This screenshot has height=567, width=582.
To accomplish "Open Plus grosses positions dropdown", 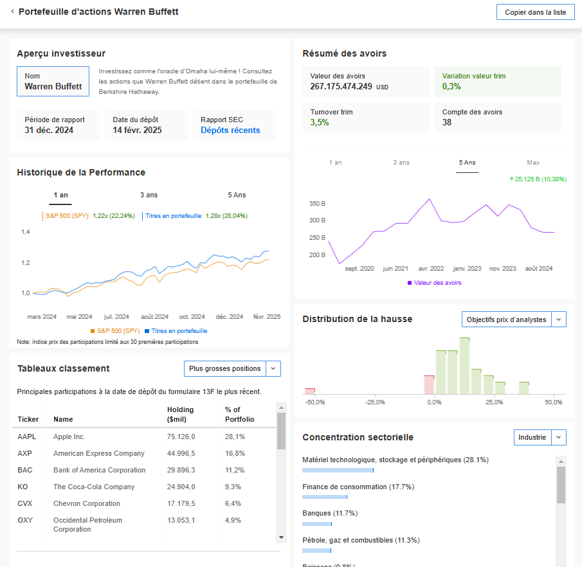I will (232, 368).
